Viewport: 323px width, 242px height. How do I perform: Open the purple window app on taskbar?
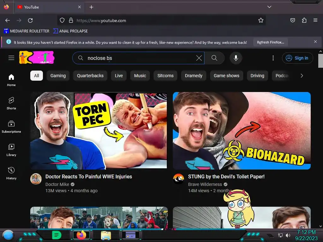tap(131, 235)
